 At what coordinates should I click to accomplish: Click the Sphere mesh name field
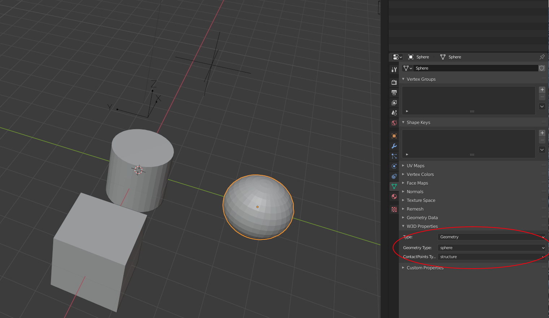tap(475, 68)
